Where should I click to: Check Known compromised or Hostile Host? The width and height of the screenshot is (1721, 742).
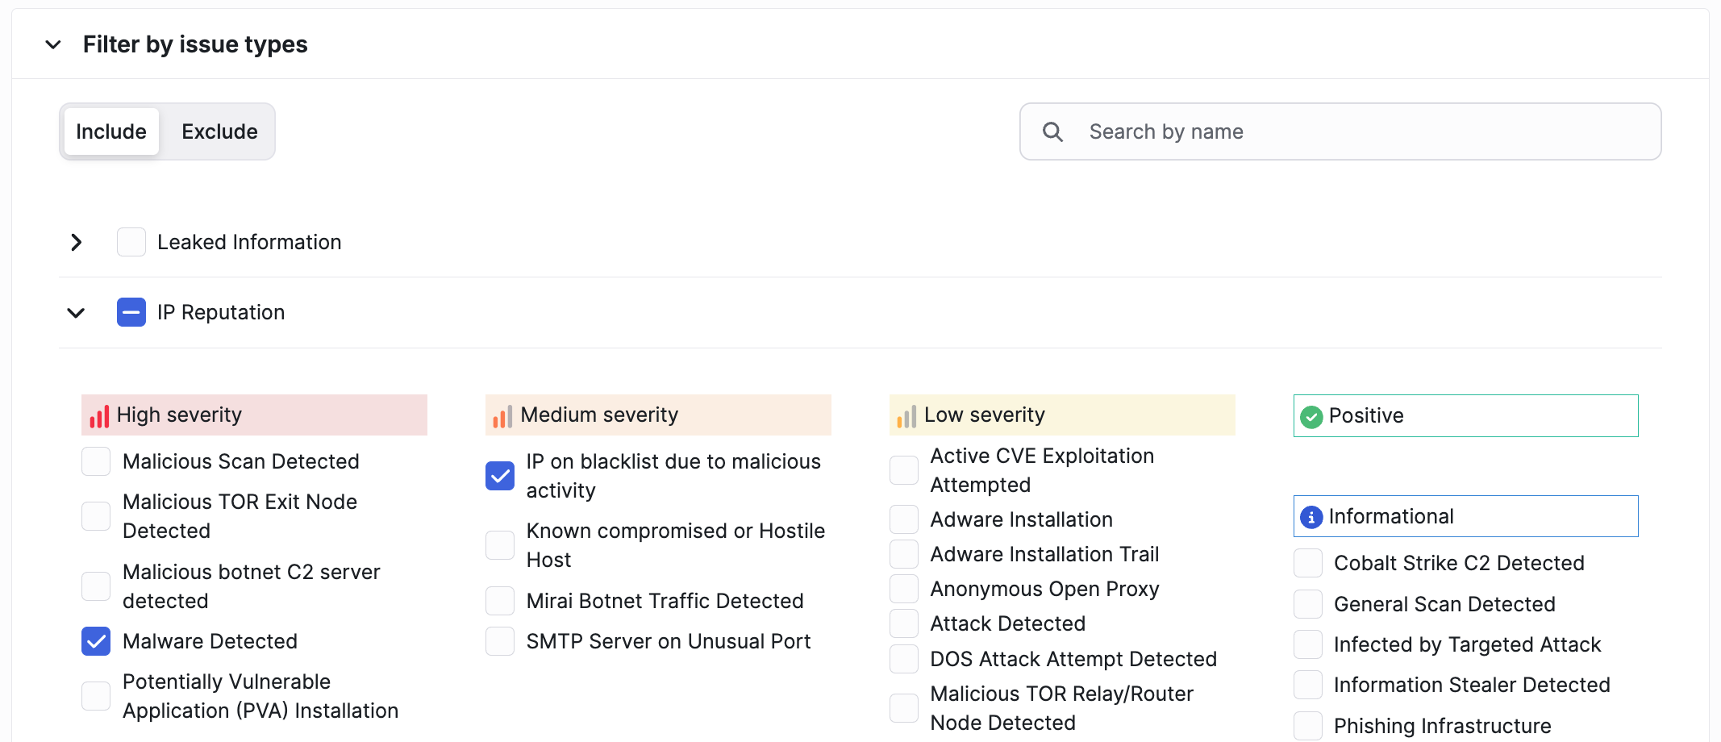tap(500, 545)
